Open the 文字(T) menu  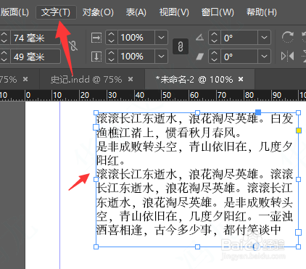(56, 12)
